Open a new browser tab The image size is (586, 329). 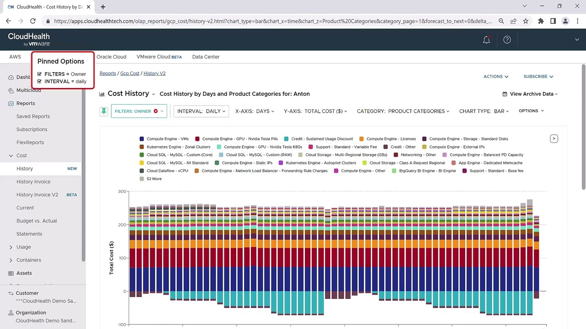click(x=103, y=7)
